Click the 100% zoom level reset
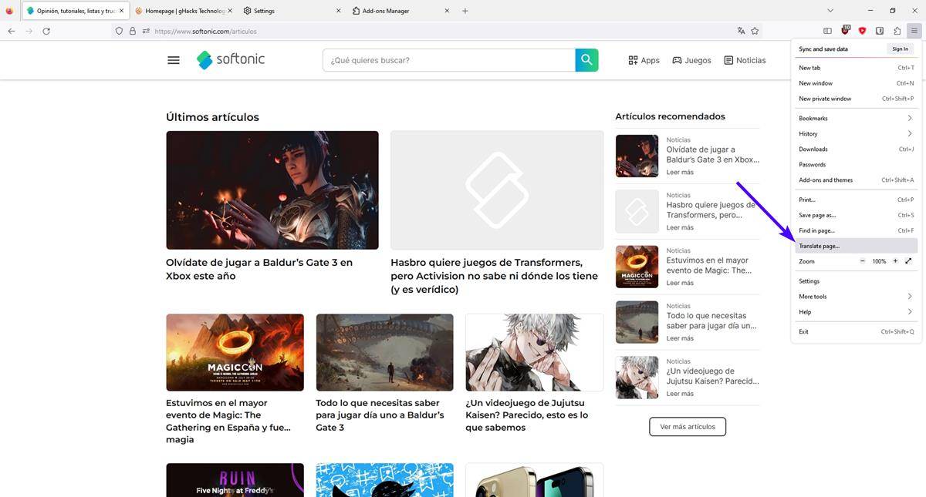 tap(879, 261)
